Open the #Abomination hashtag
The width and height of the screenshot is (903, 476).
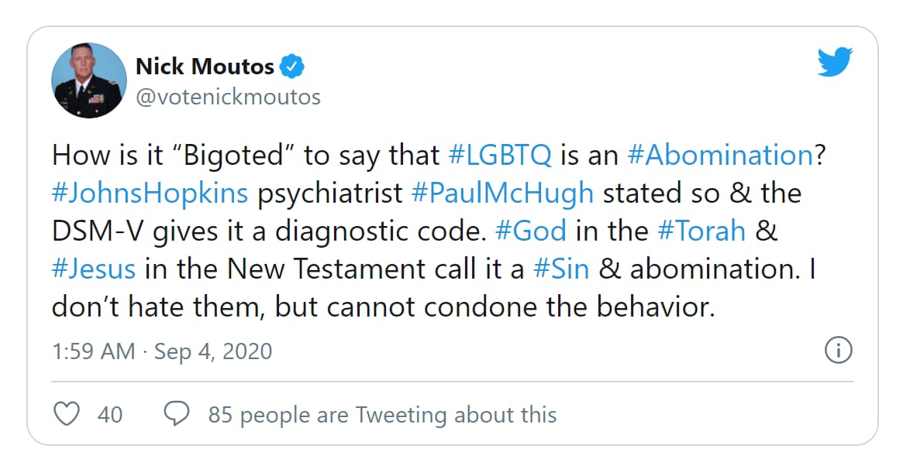(720, 156)
